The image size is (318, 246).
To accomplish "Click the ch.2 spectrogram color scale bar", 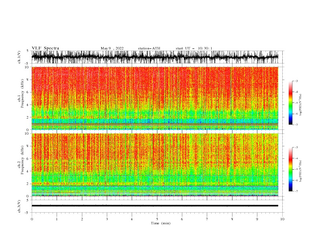I will pyautogui.click(x=290, y=169).
